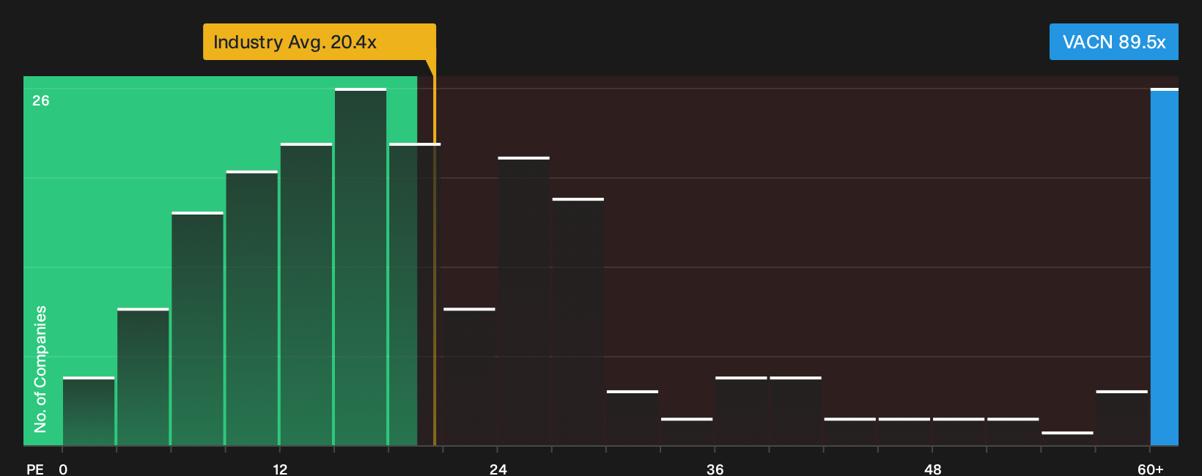Click the "36" x-axis tick label
The image size is (1202, 476).
(x=715, y=469)
